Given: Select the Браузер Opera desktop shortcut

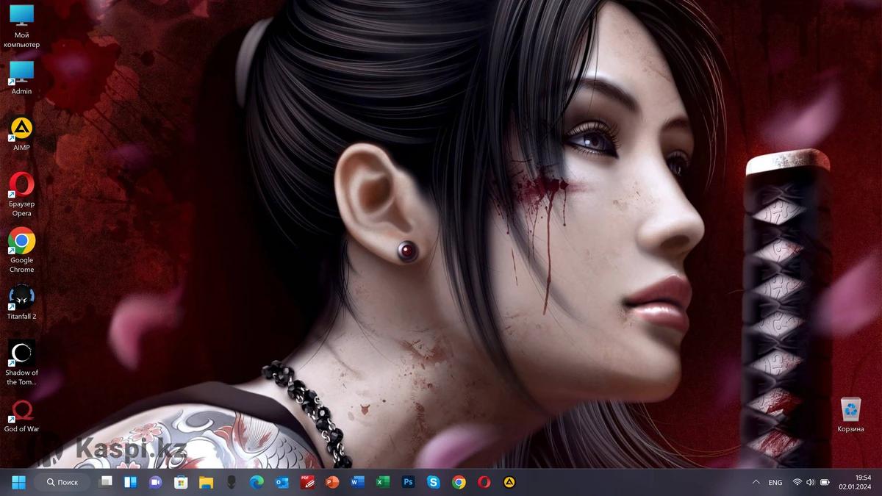Looking at the screenshot, I should click(21, 195).
